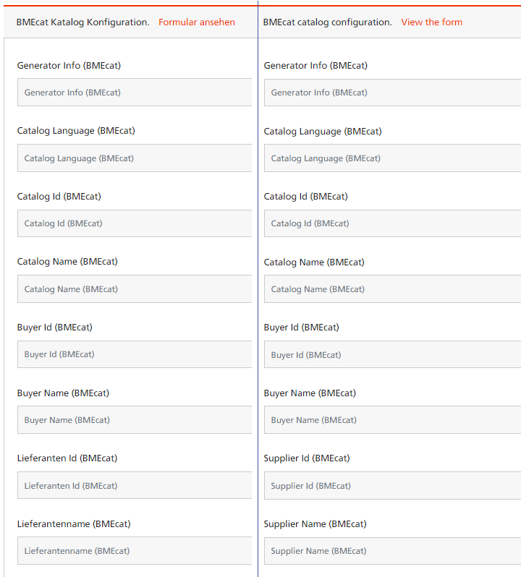Click the 'BMEcat Katalog Konfiguration.' heading text
Screen dimensions: 521x577
tap(82, 22)
